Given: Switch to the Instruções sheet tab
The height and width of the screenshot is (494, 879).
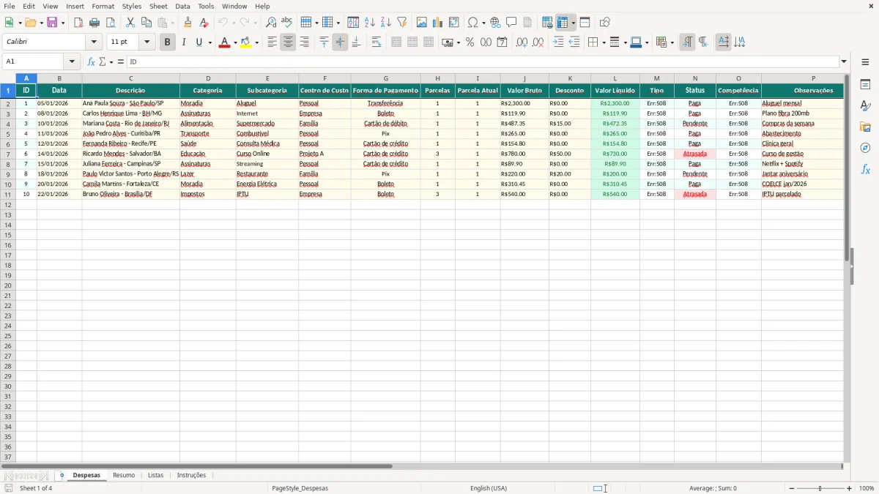Looking at the screenshot, I should pos(191,475).
